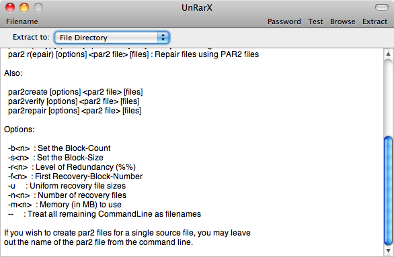Click the 'Also:' line in the output

(13, 73)
